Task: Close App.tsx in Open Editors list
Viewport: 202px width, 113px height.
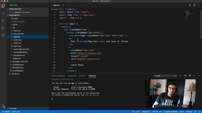Action: coord(10,12)
